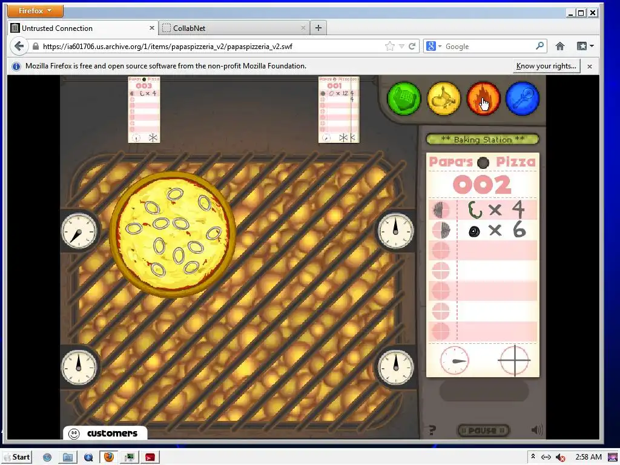Click the customers smiley face icon
This screenshot has height=465, width=620.
pos(74,434)
